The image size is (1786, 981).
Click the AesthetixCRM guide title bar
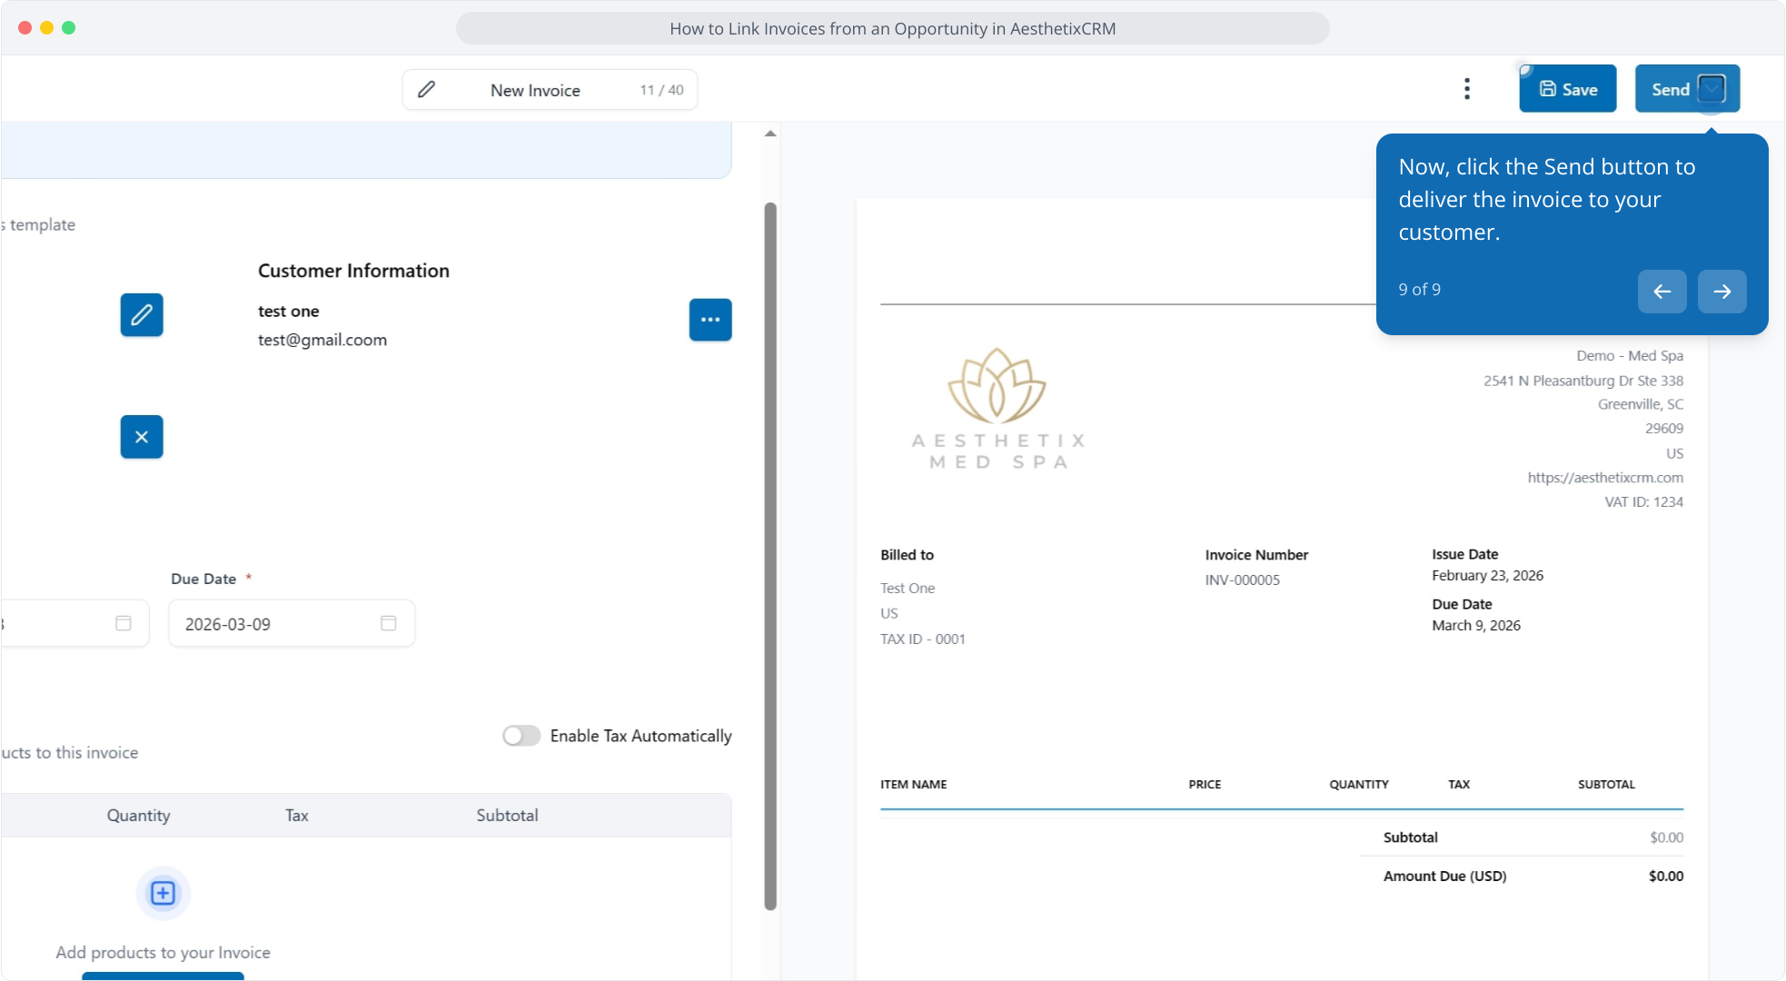(x=892, y=28)
